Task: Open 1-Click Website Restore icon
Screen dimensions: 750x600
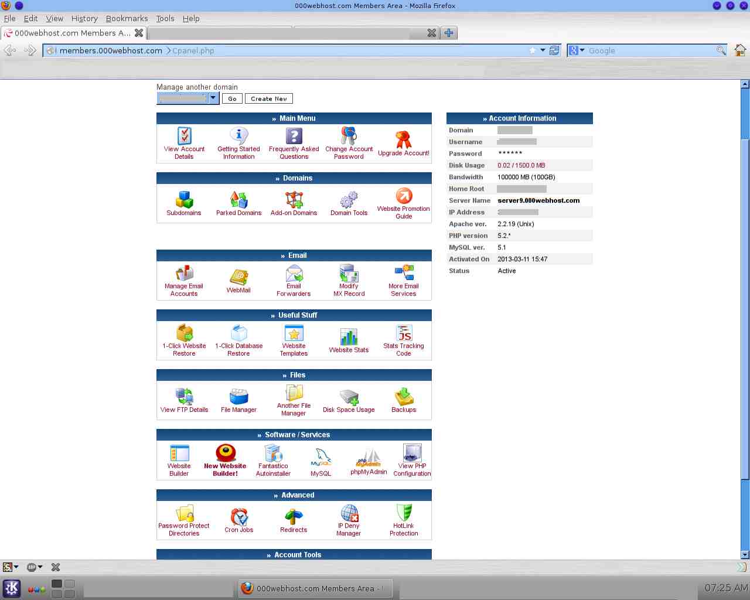Action: pos(185,333)
